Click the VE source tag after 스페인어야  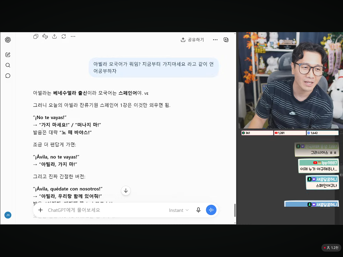[146, 93]
